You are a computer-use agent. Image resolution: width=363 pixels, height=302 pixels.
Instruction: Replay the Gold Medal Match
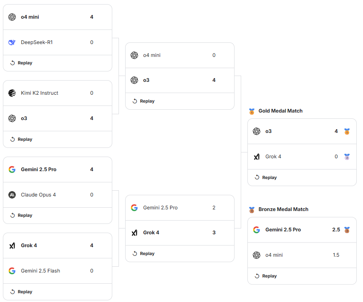point(266,178)
